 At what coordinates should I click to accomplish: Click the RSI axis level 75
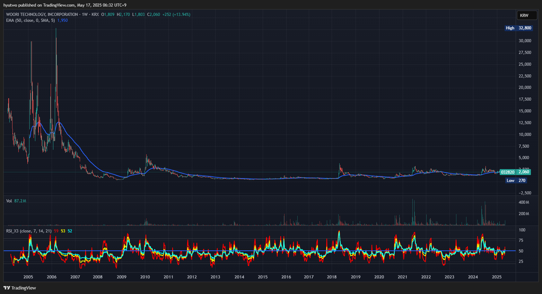pos(521,240)
